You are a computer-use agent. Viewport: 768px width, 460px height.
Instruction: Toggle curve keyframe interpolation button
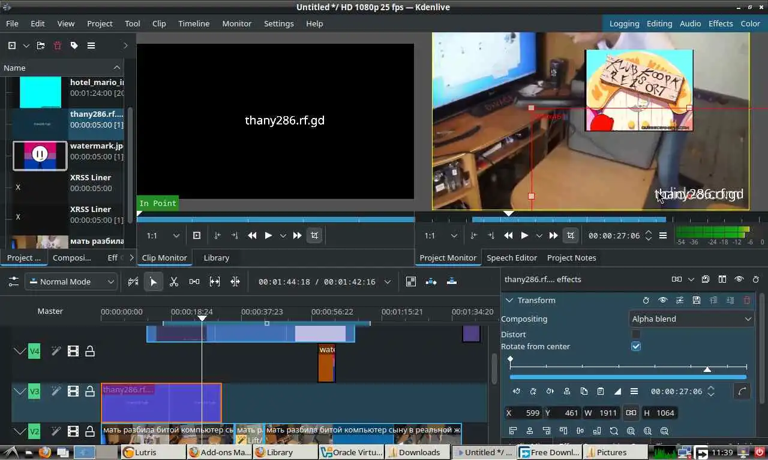click(742, 391)
